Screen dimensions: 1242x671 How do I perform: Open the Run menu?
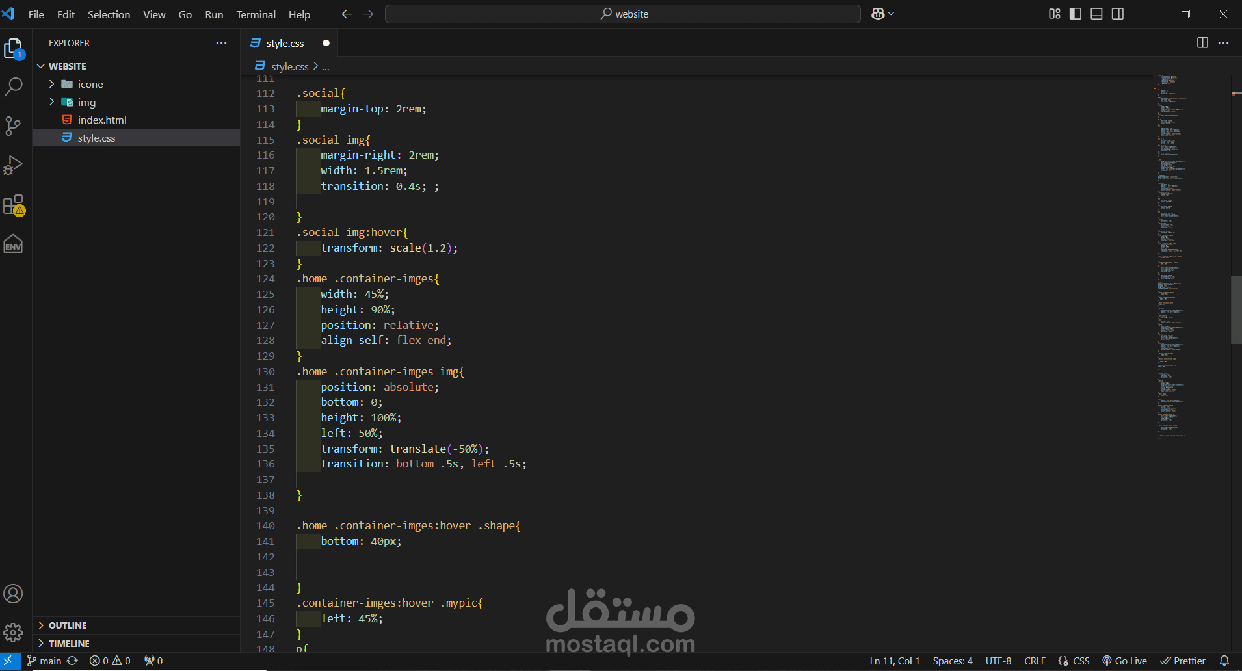pos(214,14)
